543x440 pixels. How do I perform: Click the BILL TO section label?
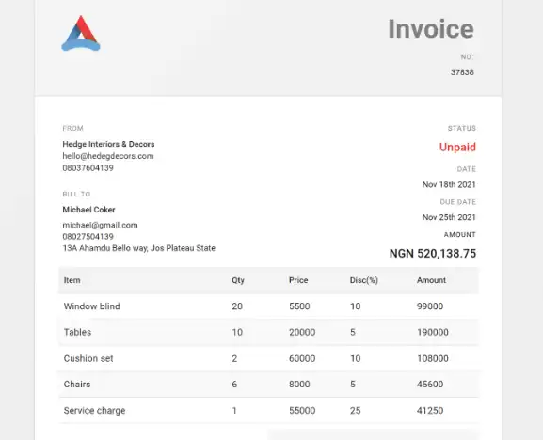coord(76,194)
